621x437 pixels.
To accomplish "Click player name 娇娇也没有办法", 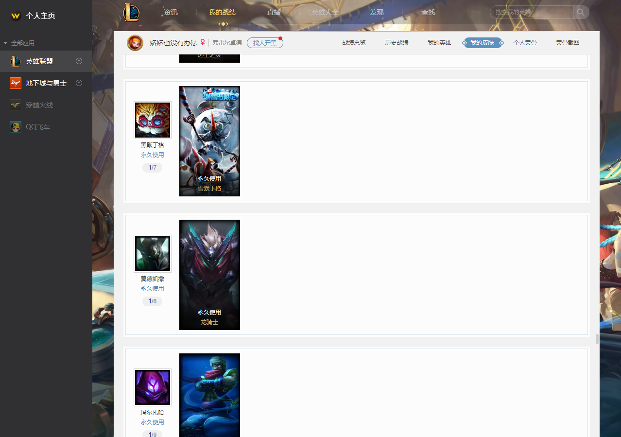I will (x=173, y=43).
